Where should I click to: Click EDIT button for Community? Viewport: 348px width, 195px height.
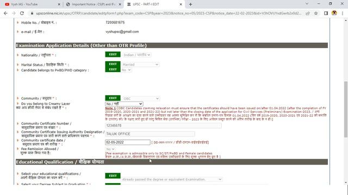pyautogui.click(x=113, y=98)
